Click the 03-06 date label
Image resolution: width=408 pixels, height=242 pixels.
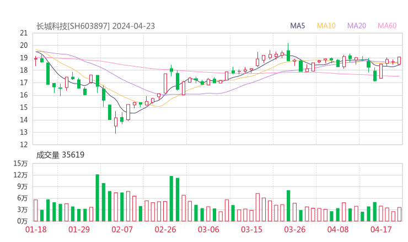click(208, 229)
